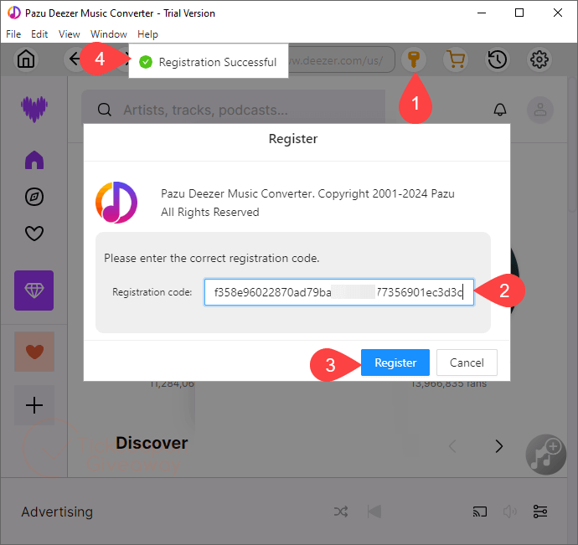Click the magnifier search icon
Image resolution: width=578 pixels, height=545 pixels.
(105, 110)
